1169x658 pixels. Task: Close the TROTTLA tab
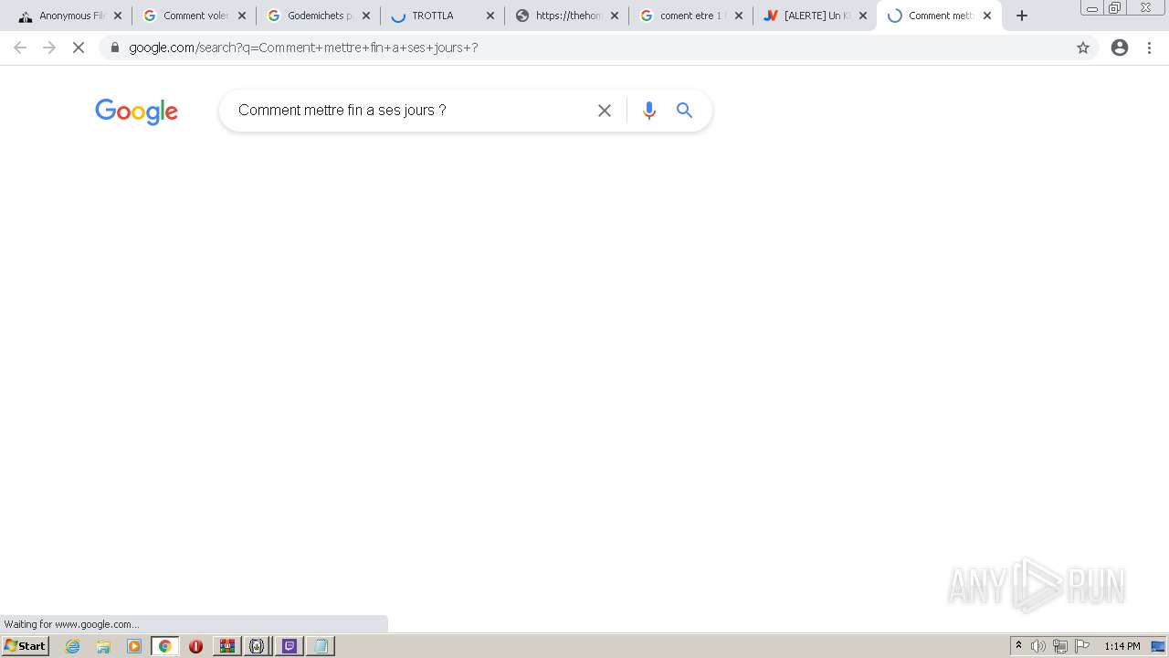tap(490, 16)
